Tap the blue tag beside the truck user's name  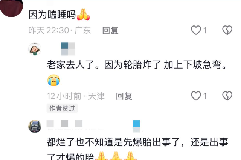[136, 126]
